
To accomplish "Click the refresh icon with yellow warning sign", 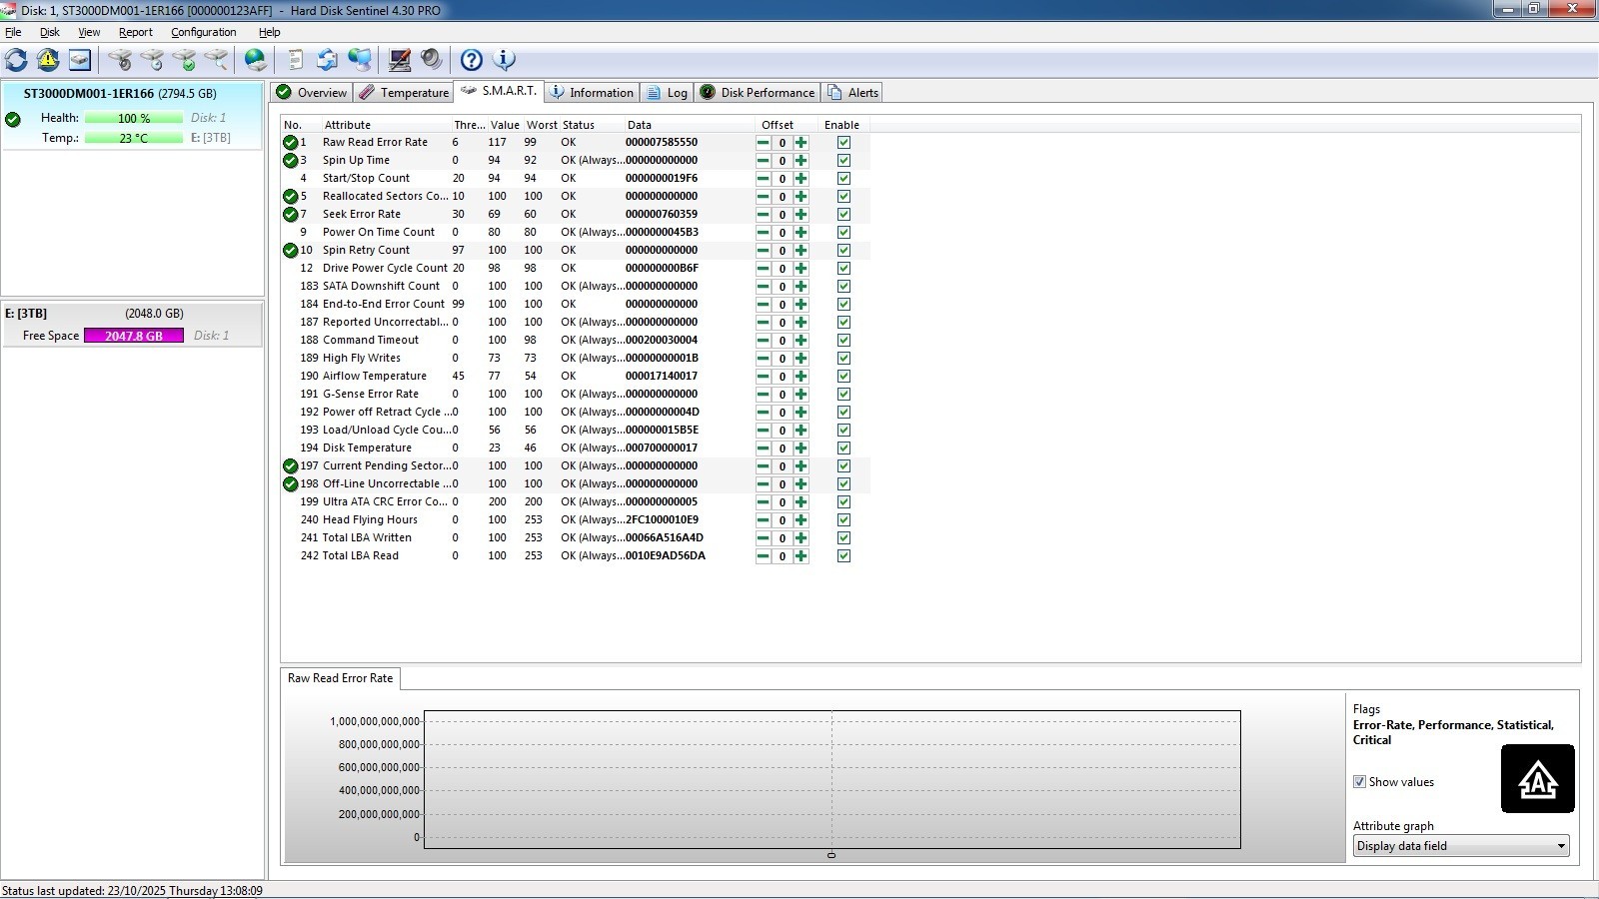I will click(x=48, y=60).
